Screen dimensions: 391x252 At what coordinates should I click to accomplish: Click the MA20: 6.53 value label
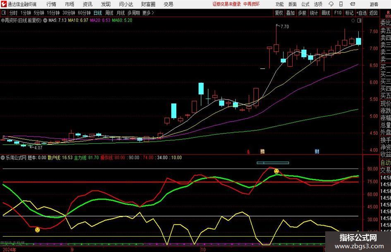tap(100, 20)
